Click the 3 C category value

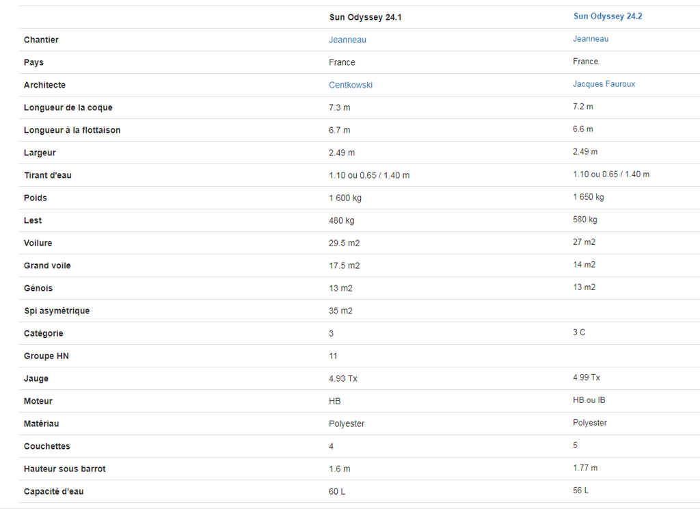tap(579, 332)
